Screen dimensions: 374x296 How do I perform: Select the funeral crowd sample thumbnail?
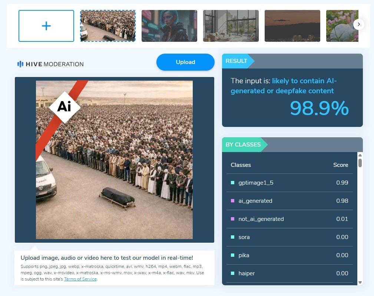[108, 26]
